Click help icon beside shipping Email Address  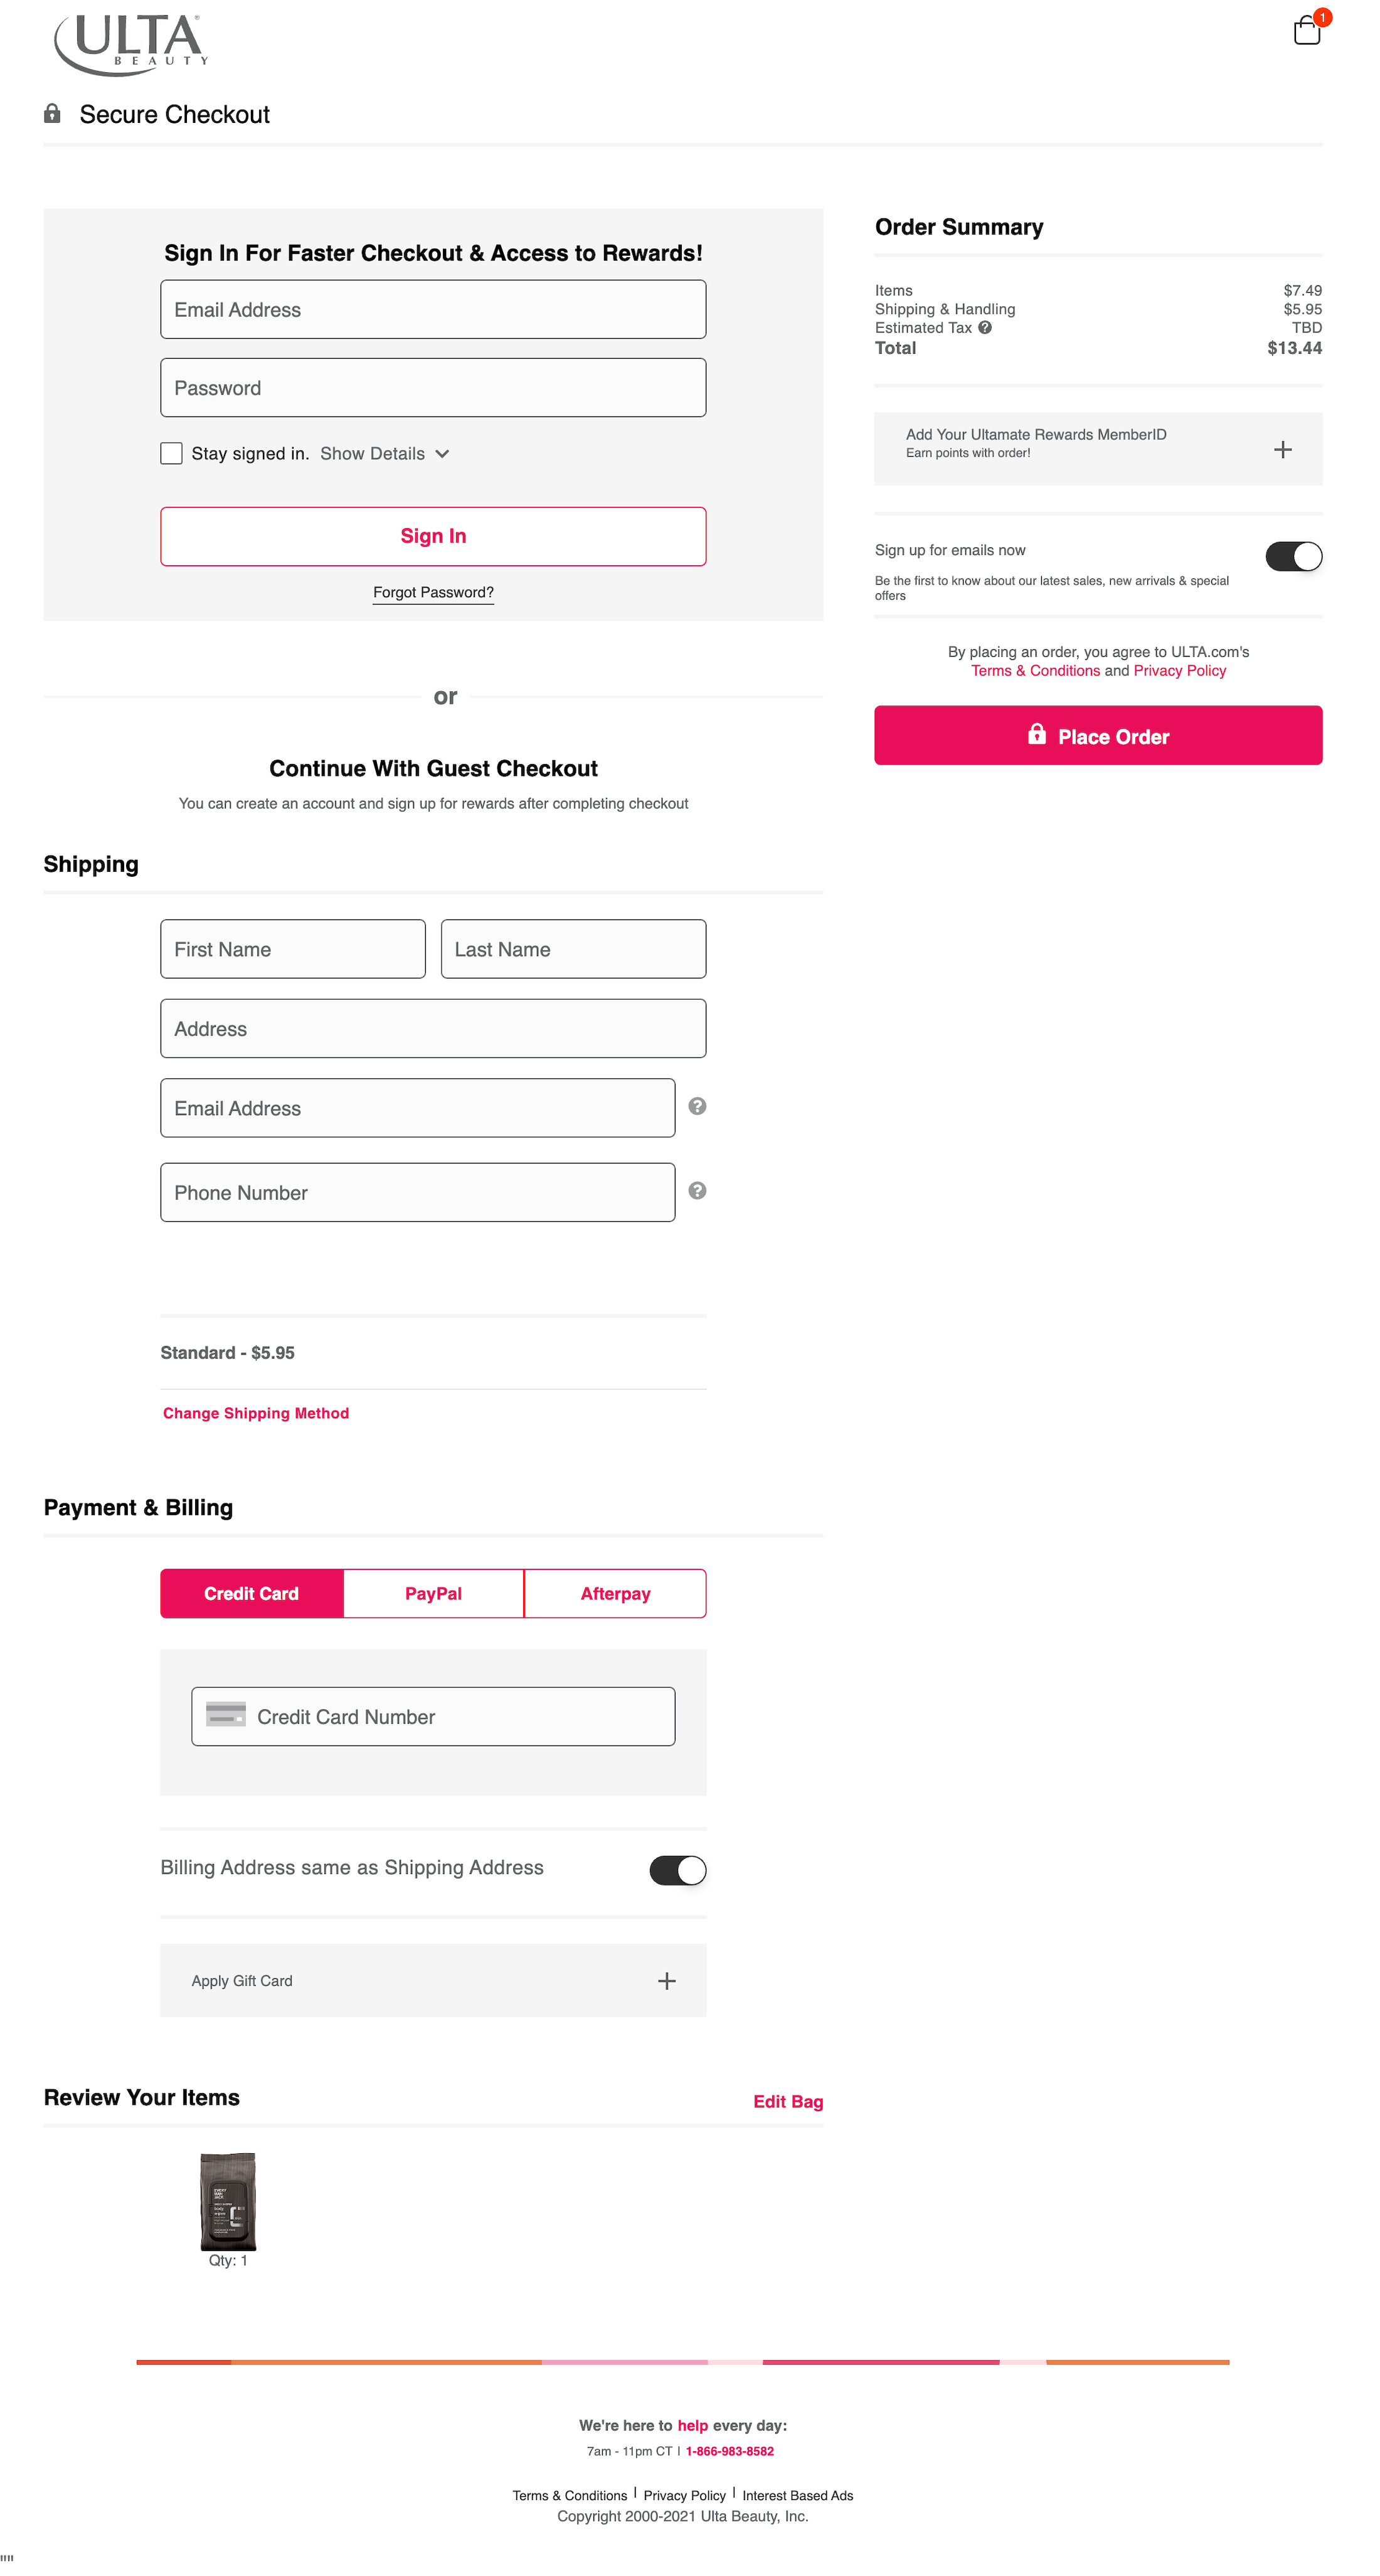point(697,1106)
